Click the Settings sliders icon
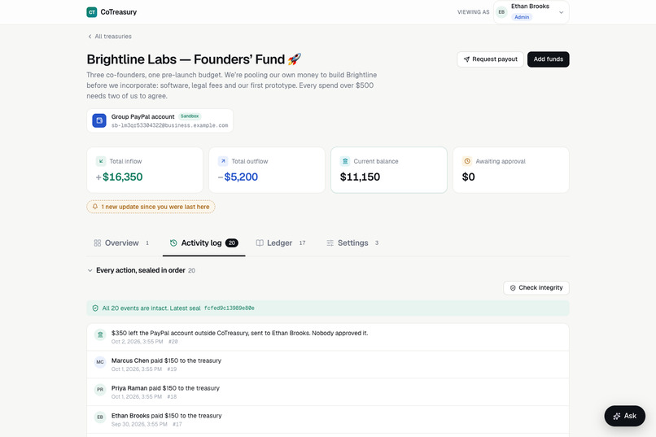This screenshot has width=656, height=437. (x=330, y=243)
